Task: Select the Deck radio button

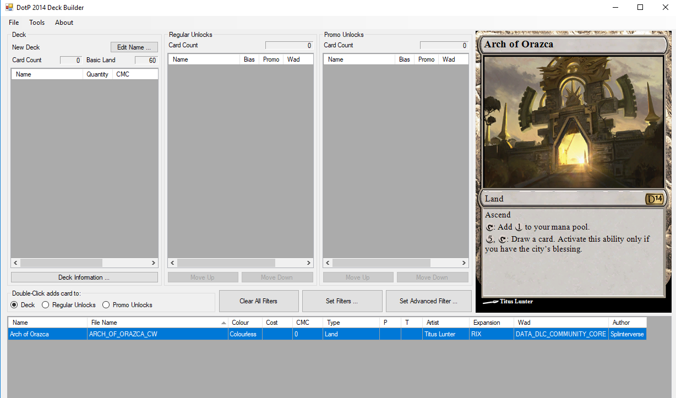Action: (23, 305)
